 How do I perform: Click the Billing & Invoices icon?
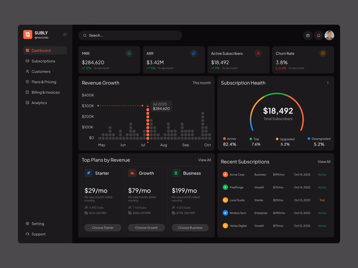[27, 92]
